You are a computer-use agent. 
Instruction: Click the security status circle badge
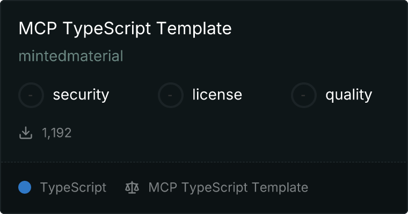point(31,95)
